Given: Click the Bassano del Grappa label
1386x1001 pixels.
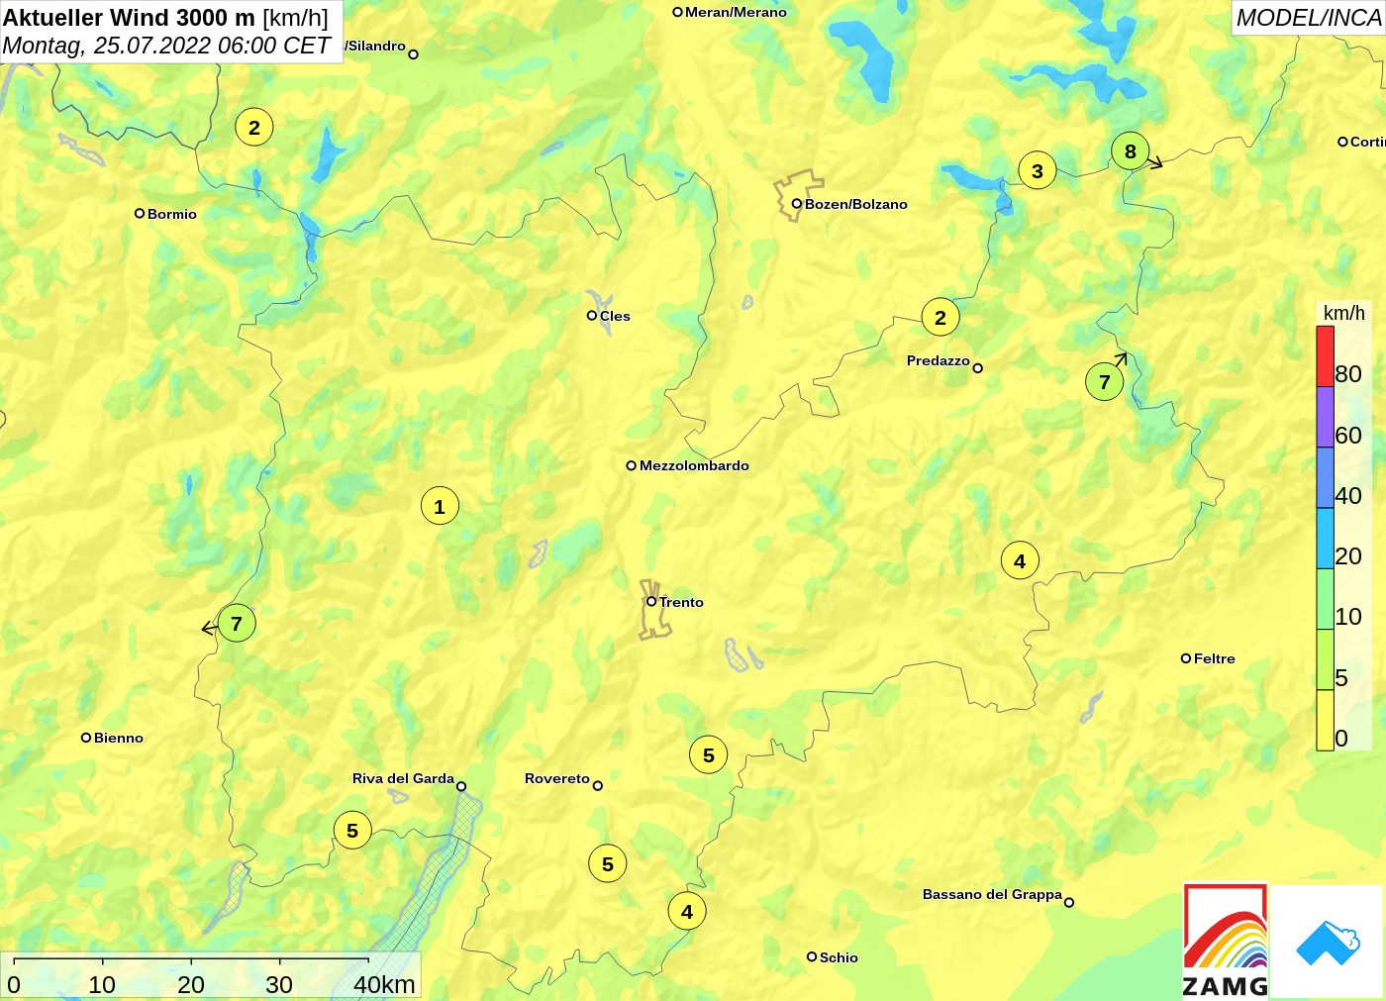Looking at the screenshot, I should pyautogui.click(x=992, y=894).
